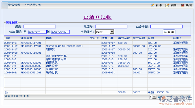Click the 首页 first page link
The height and width of the screenshot is (108, 195).
[161, 97]
